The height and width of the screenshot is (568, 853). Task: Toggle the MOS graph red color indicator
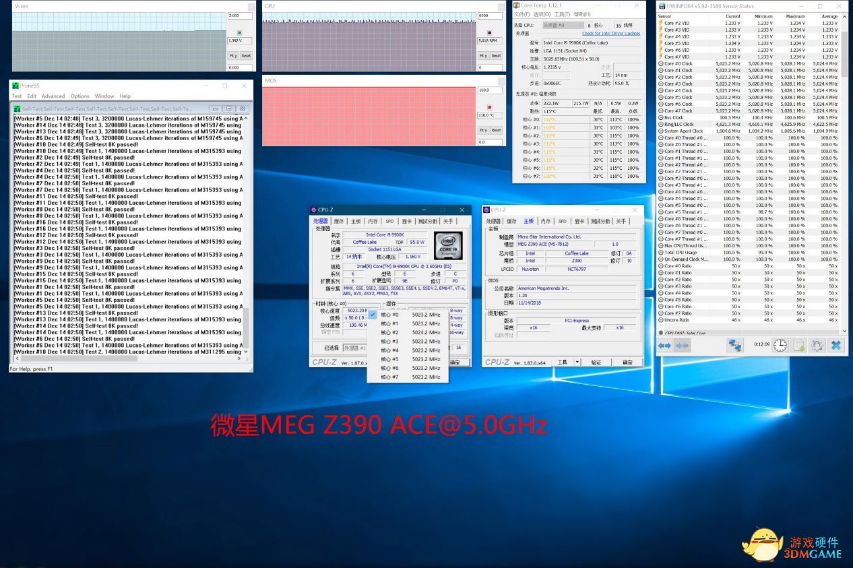point(489,106)
